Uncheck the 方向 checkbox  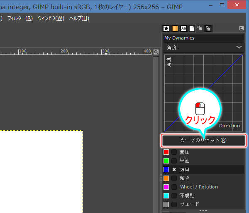tap(174, 170)
